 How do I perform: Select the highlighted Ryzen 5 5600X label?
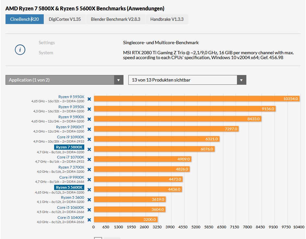(69, 187)
